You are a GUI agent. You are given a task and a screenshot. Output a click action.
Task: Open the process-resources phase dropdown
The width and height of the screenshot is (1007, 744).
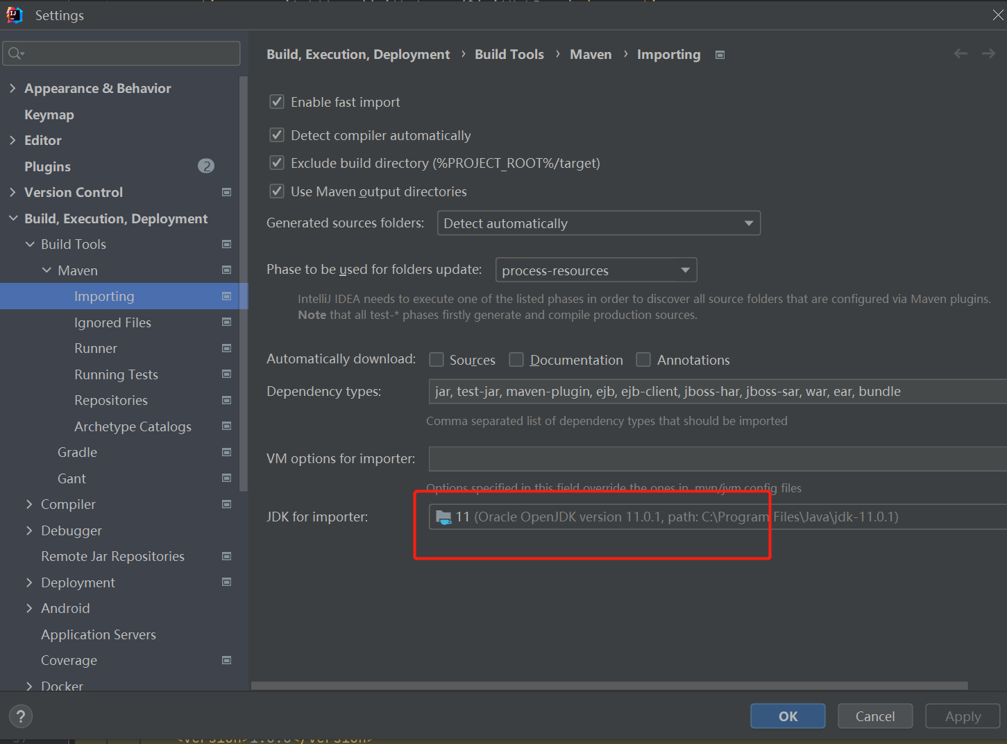(x=596, y=270)
